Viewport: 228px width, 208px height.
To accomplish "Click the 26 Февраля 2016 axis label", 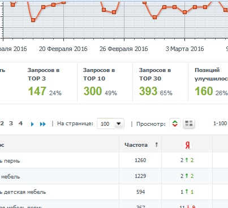I will coord(123,49).
